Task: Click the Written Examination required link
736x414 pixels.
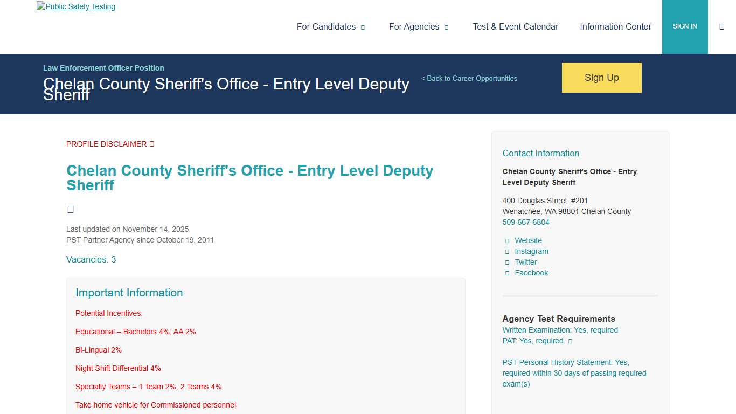Action: (x=560, y=330)
